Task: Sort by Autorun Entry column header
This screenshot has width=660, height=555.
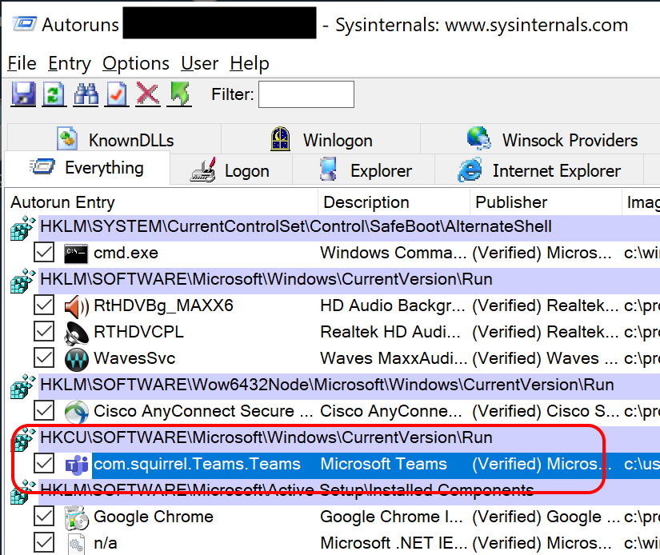Action: 162,202
